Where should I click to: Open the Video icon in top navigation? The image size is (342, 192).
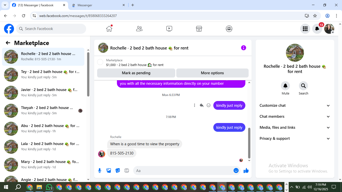point(169,29)
